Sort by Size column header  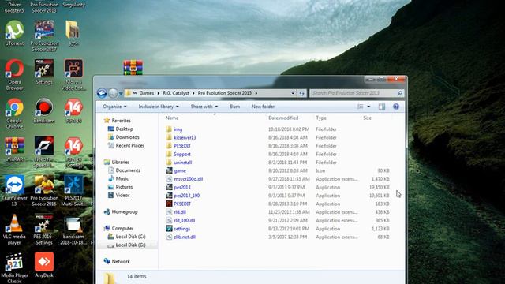[367, 118]
